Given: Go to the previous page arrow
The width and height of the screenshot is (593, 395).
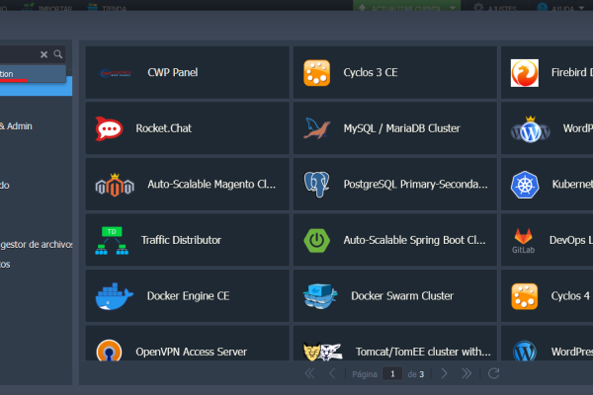Looking at the screenshot, I should (x=332, y=374).
